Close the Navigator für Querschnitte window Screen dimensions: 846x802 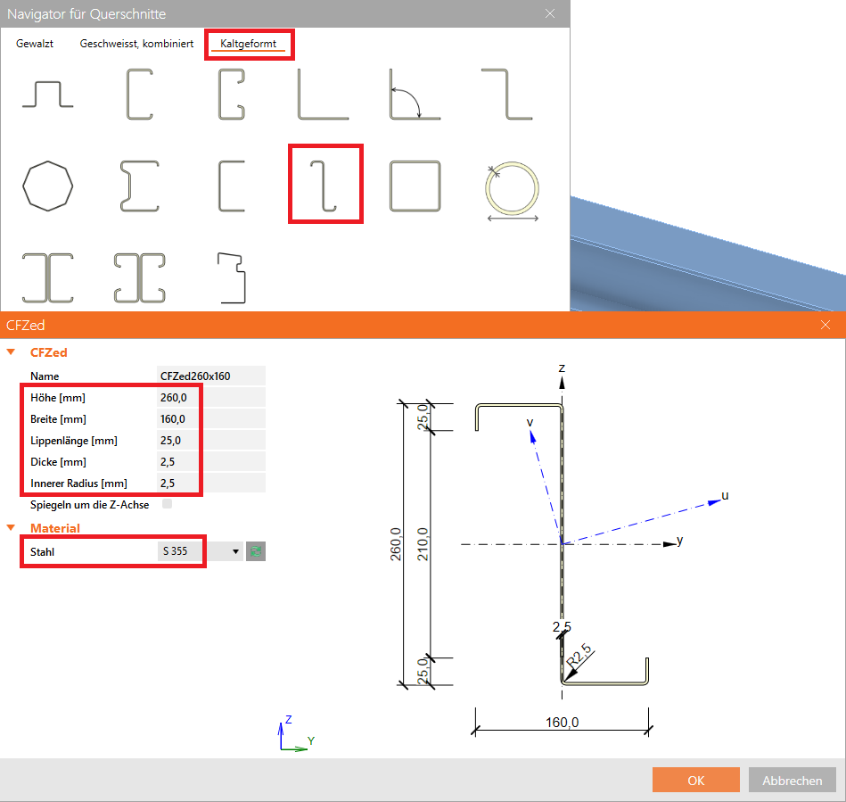[x=550, y=13]
